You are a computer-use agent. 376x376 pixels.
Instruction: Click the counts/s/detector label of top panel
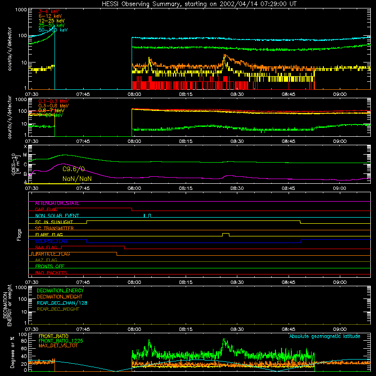pos(9,49)
